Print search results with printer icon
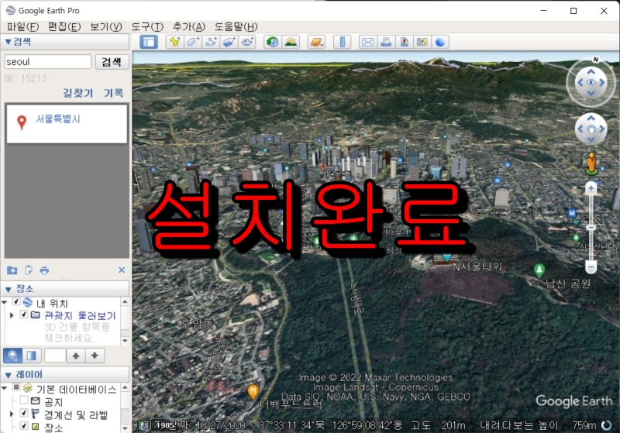Image resolution: width=620 pixels, height=433 pixels. coord(44,270)
